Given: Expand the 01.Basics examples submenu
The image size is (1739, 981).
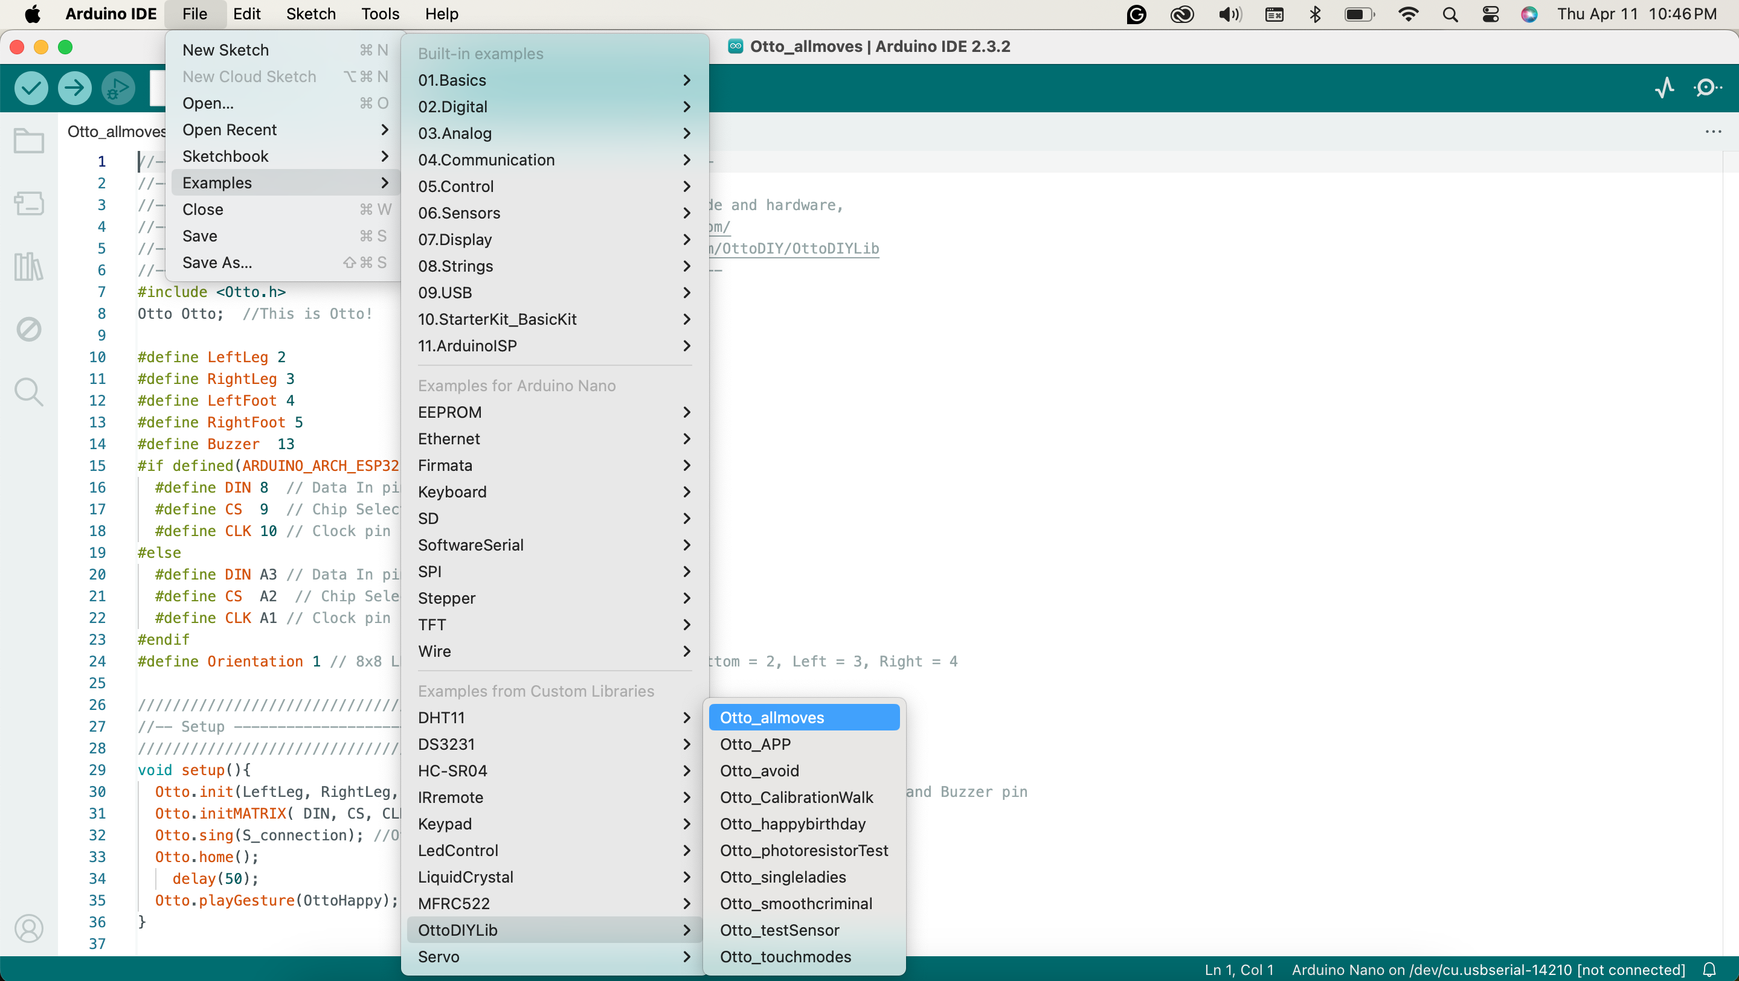Looking at the screenshot, I should (x=554, y=80).
